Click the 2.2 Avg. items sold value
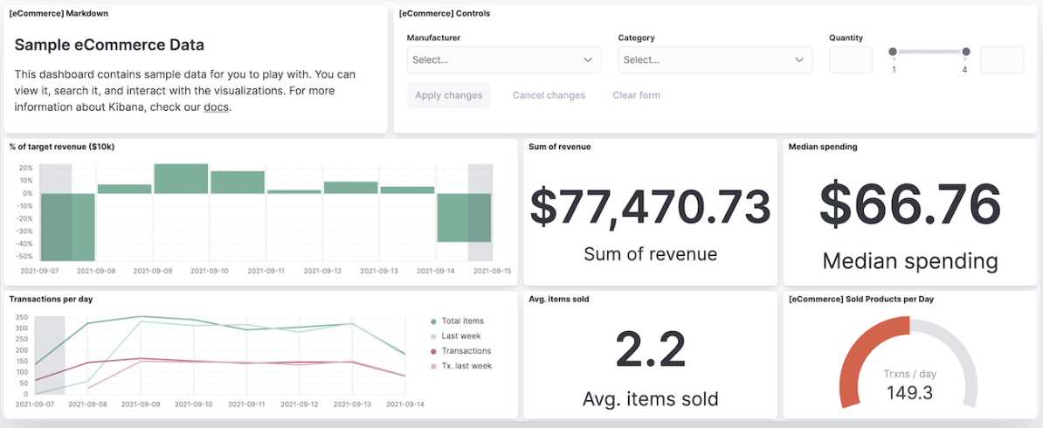 click(x=650, y=349)
